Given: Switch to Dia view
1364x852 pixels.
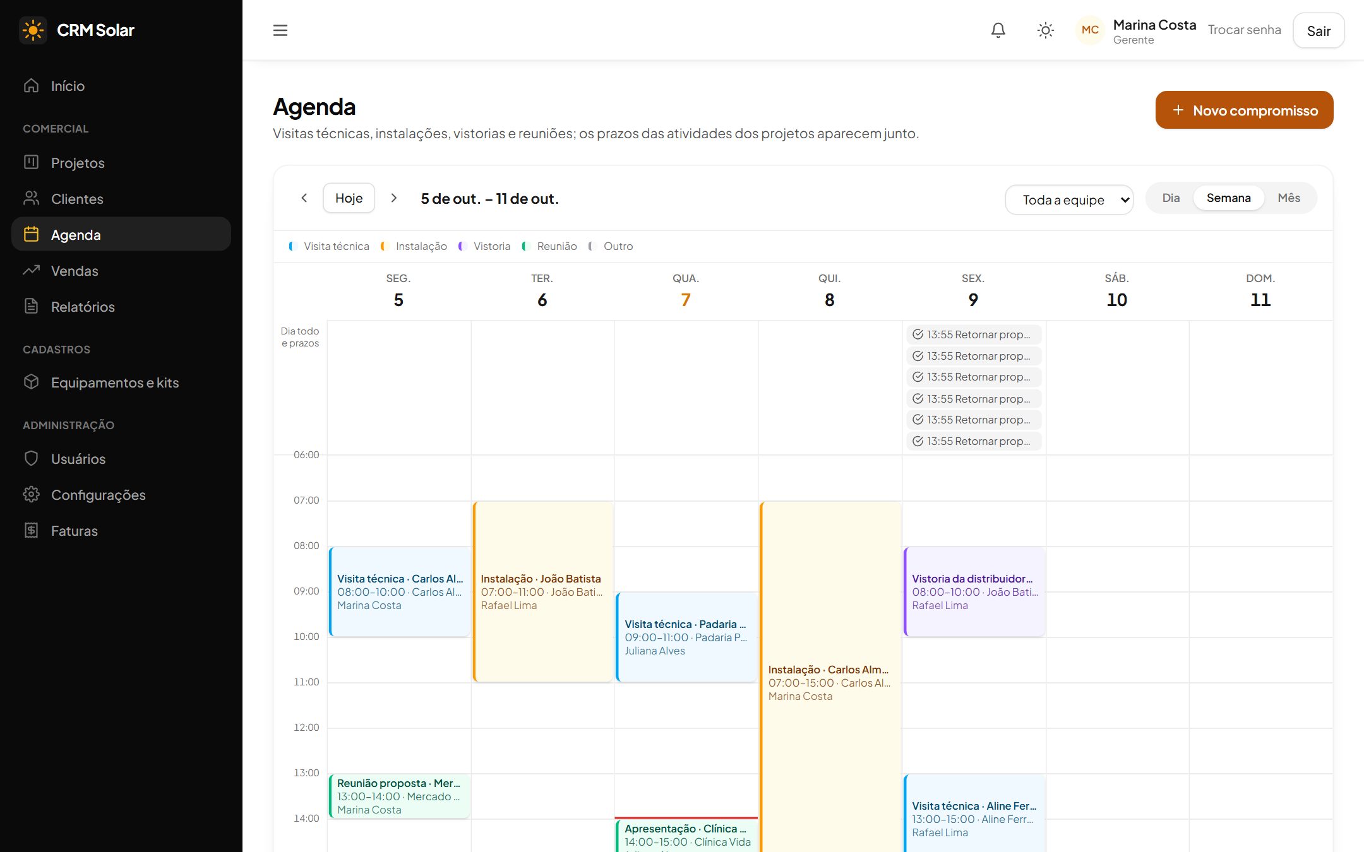Looking at the screenshot, I should pos(1171,198).
